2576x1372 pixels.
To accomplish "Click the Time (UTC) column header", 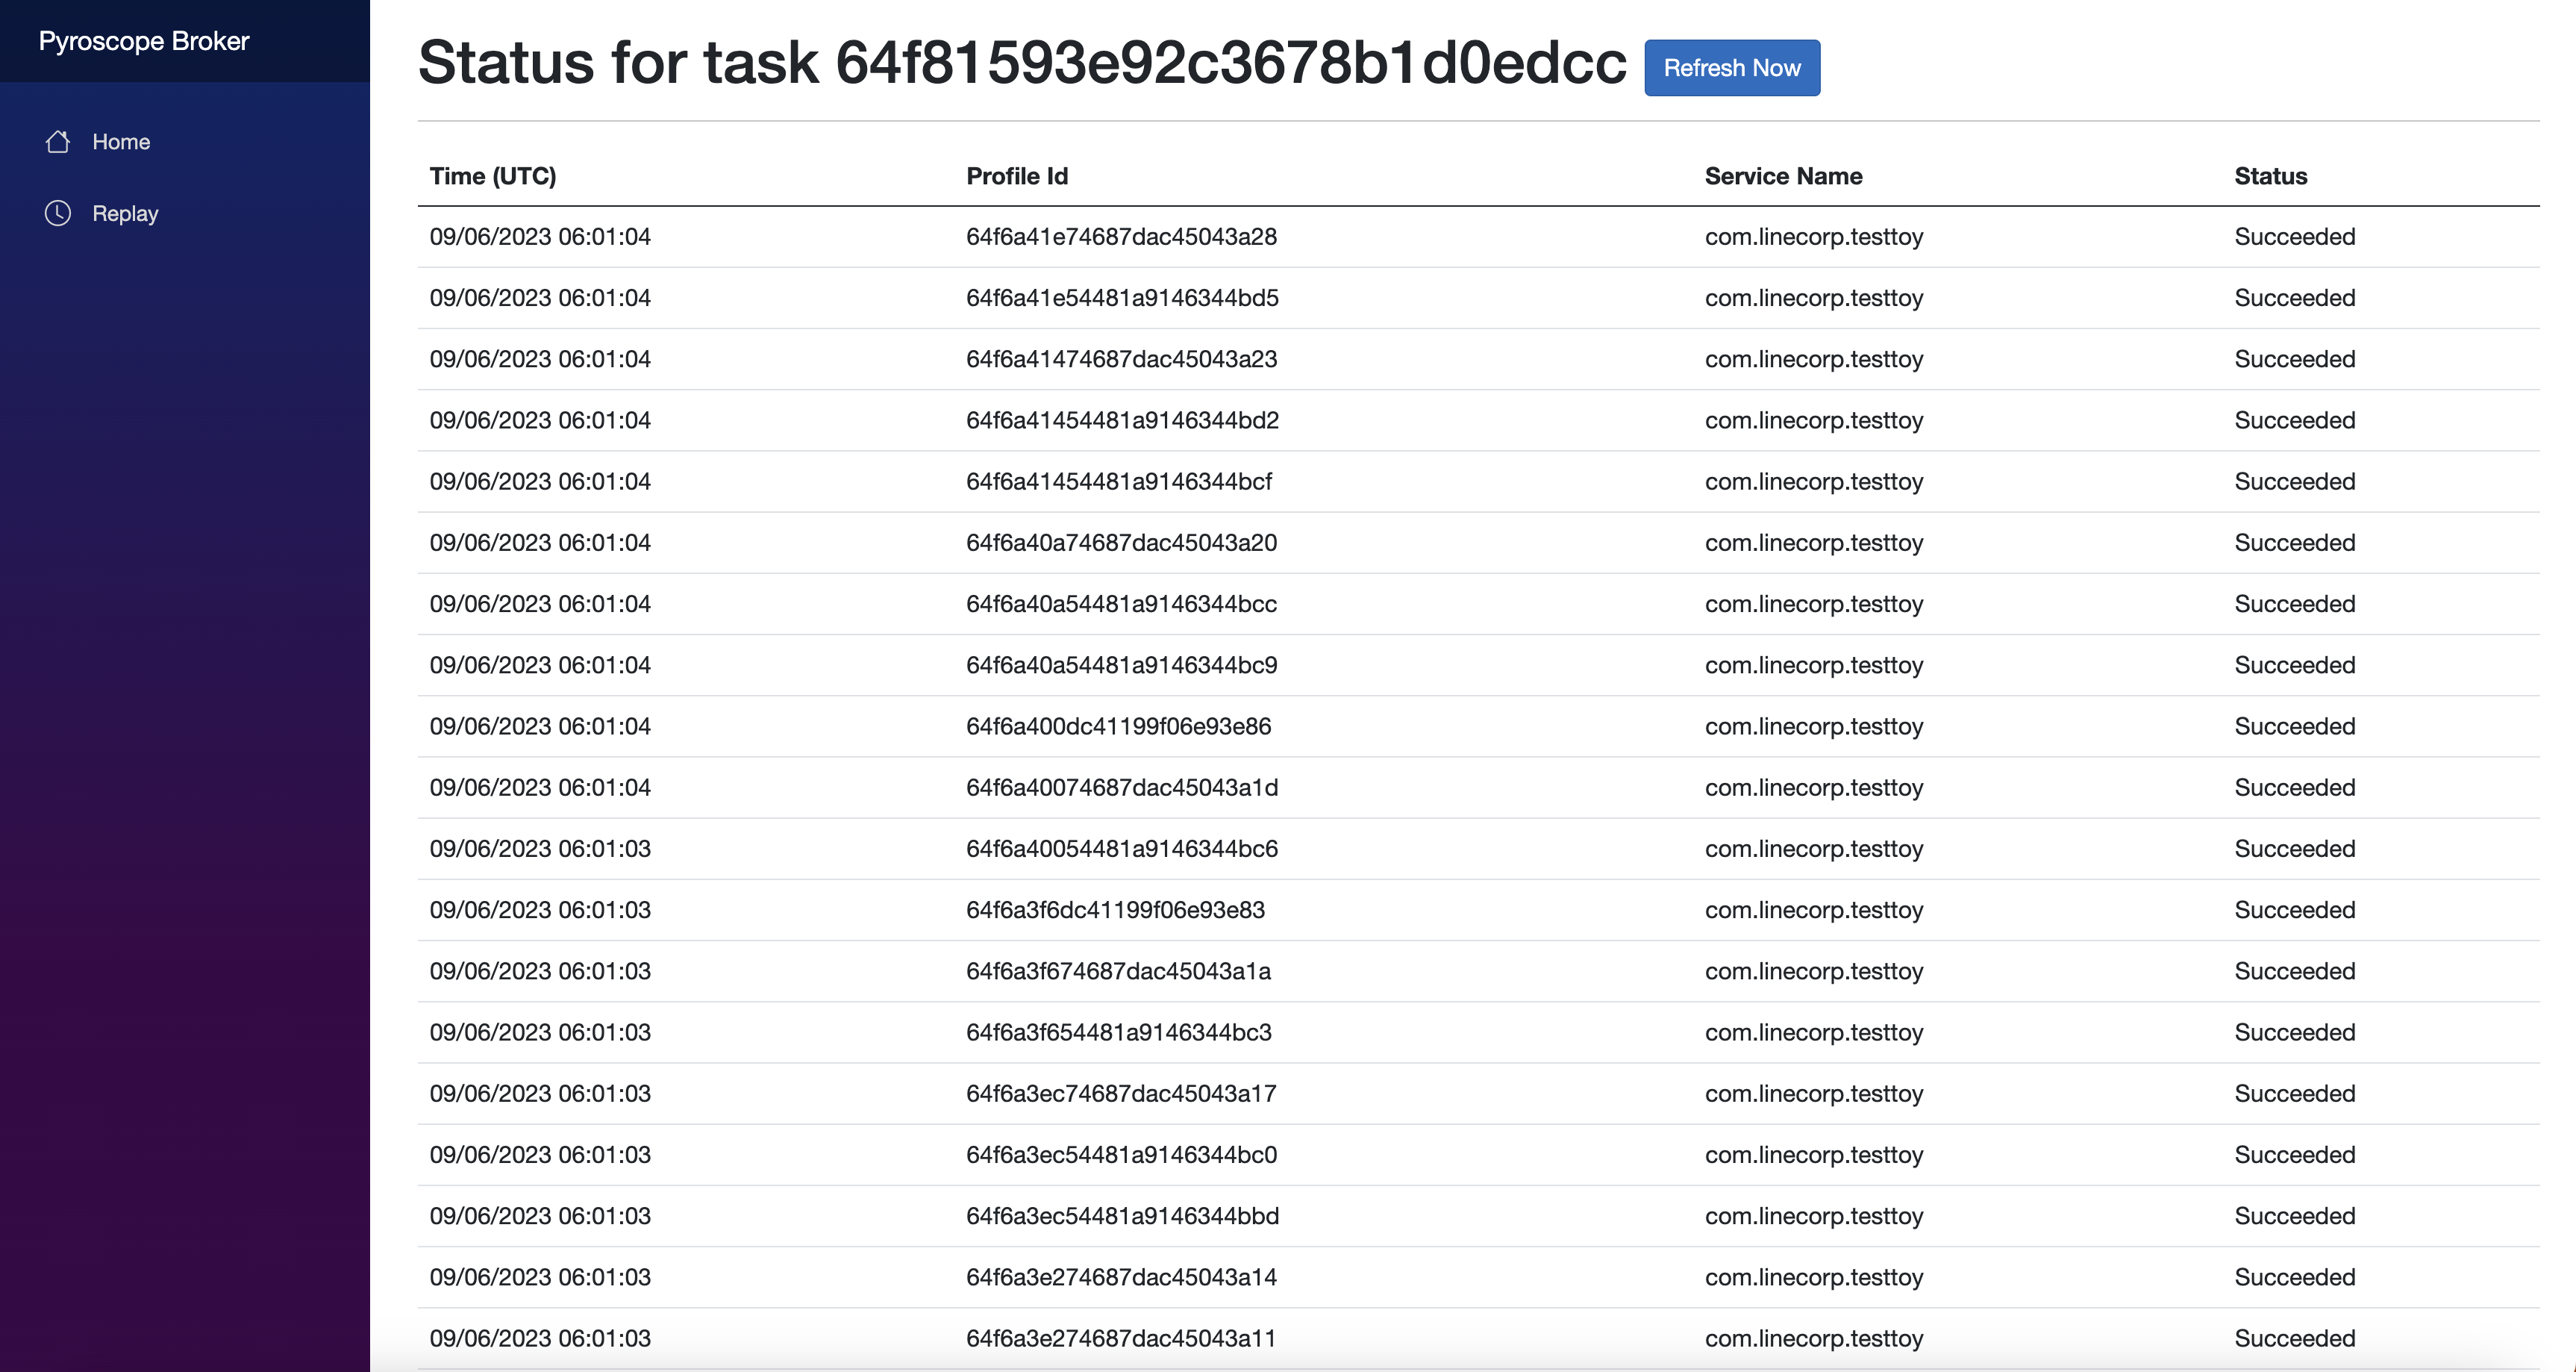I will coord(493,176).
